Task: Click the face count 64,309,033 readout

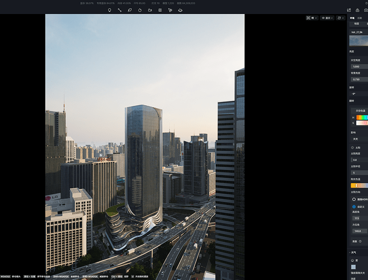Action: 186,3
